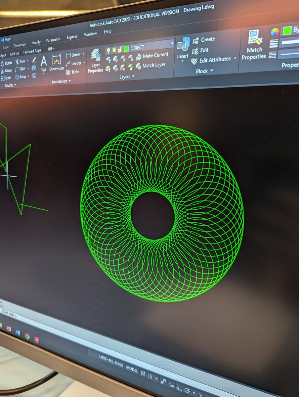Open the Parametric menu
Screen dimensions: 299x397
pyautogui.click(x=53, y=40)
